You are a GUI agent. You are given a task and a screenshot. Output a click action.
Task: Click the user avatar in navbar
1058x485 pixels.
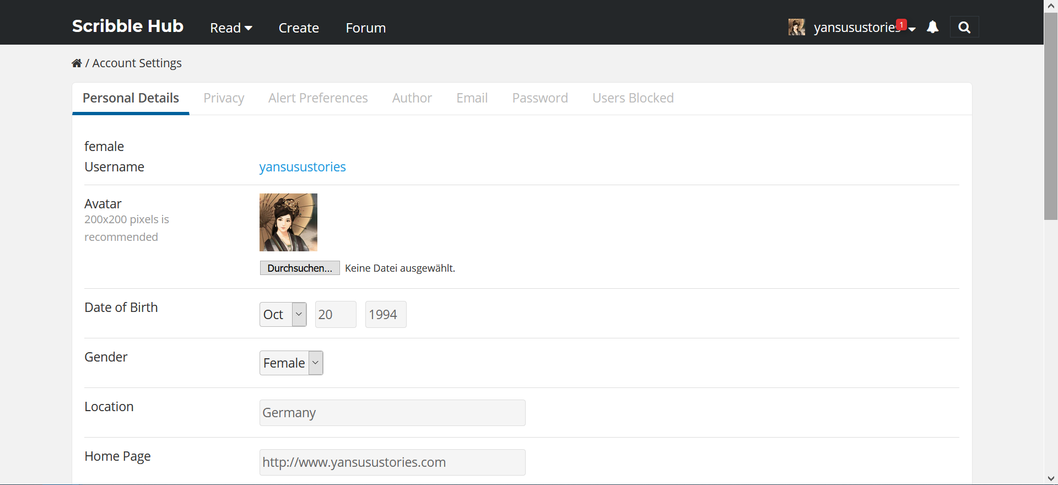point(796,27)
